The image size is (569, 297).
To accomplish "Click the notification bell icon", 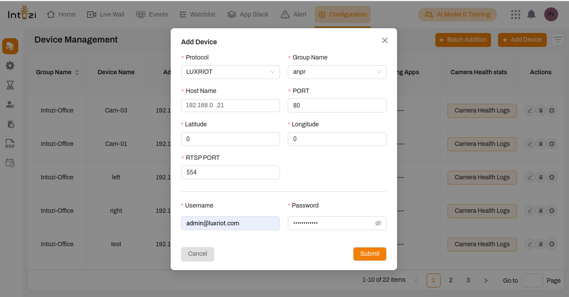I will (531, 14).
